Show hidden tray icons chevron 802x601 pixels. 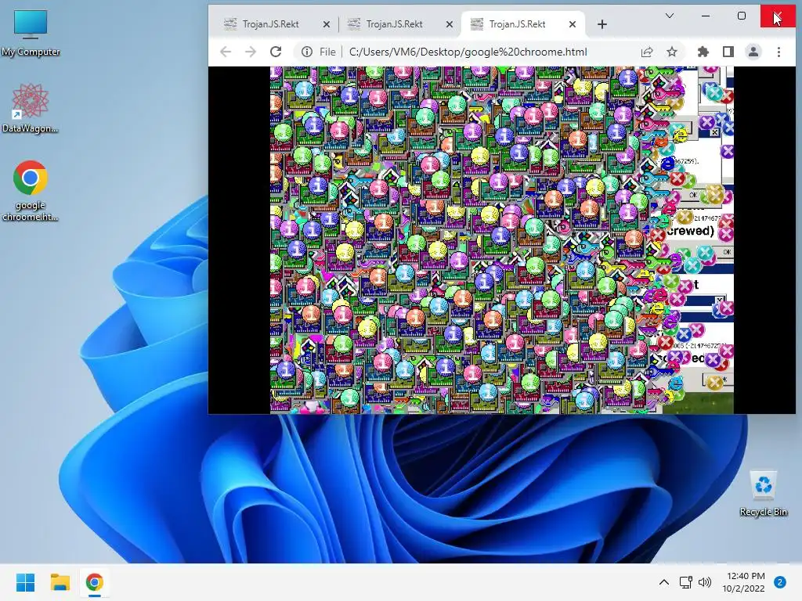pos(664,582)
